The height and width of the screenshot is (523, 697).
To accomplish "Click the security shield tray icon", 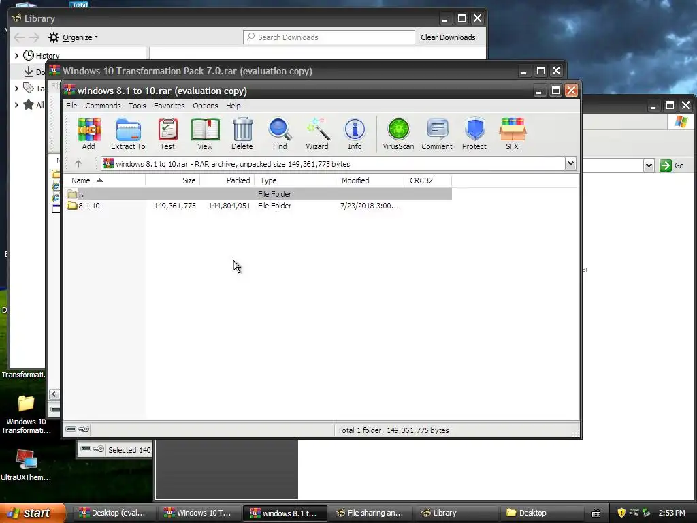I will [621, 513].
